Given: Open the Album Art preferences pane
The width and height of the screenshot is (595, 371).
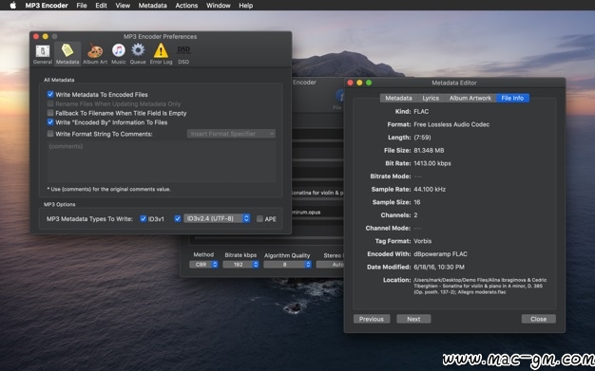Looking at the screenshot, I should [95, 54].
